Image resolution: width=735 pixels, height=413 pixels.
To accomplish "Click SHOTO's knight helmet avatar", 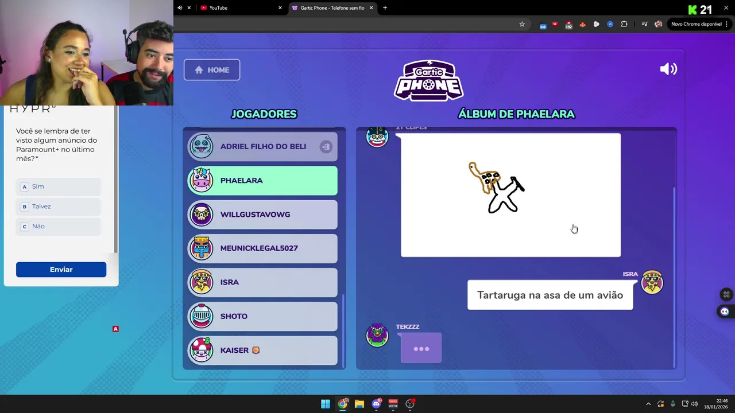I will (x=201, y=316).
